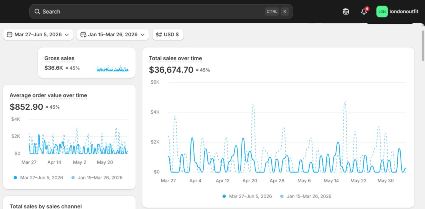425x209 pixels.
Task: Click the trend arrow beside $852.90
Action: (47, 107)
